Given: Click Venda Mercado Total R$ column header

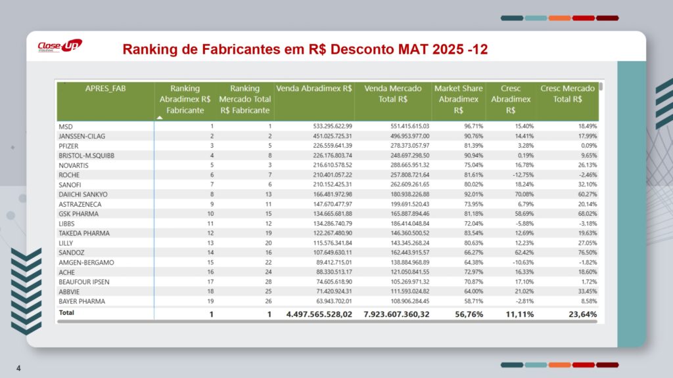Looking at the screenshot, I should (392, 94).
